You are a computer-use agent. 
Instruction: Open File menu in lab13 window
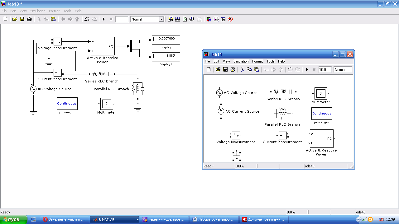[x=4, y=11]
